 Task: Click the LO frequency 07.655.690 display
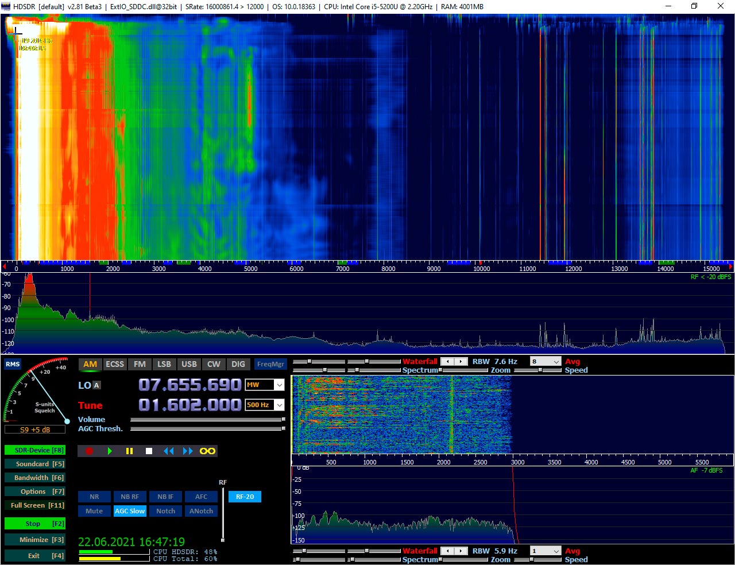pos(189,385)
